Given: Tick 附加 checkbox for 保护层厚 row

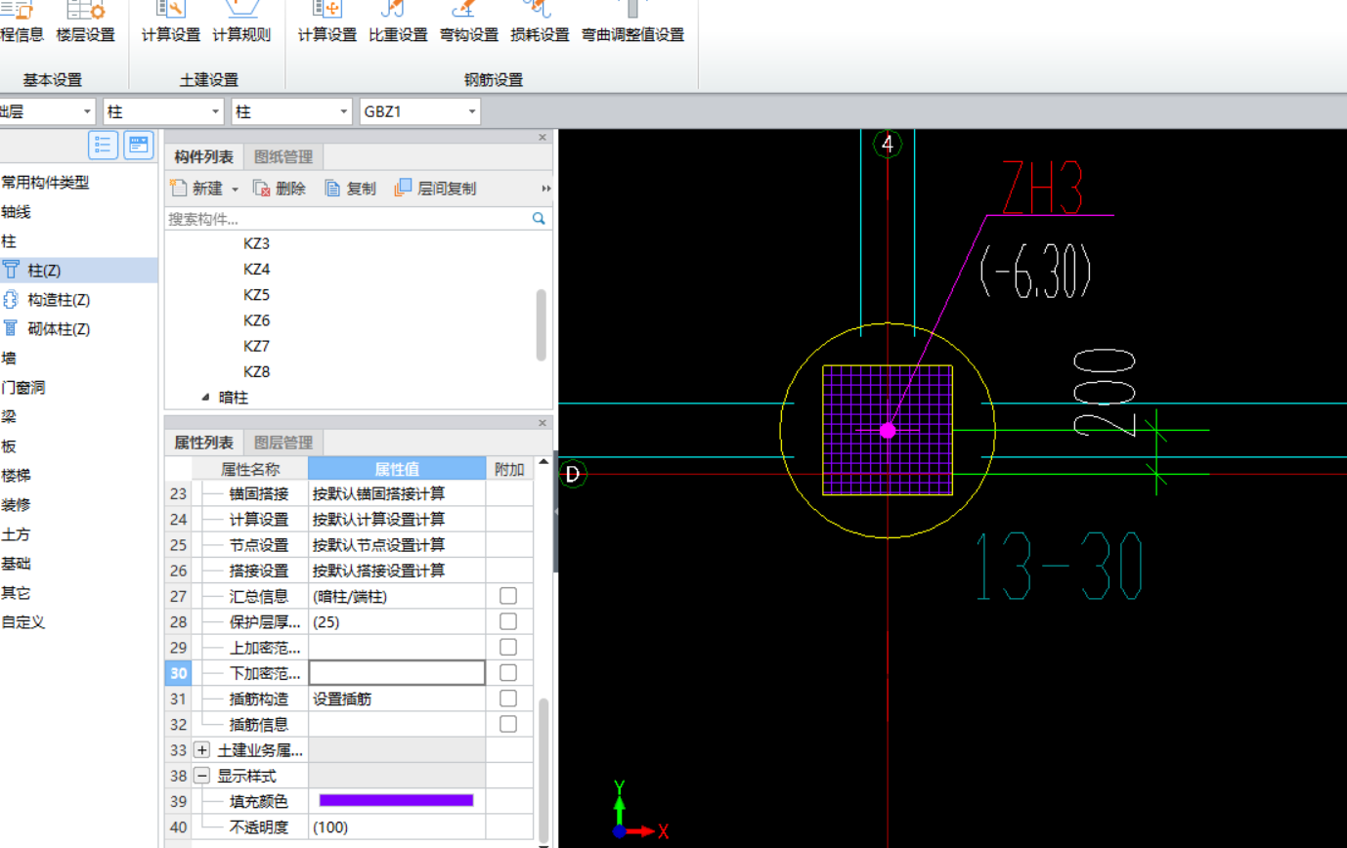Looking at the screenshot, I should point(508,621).
